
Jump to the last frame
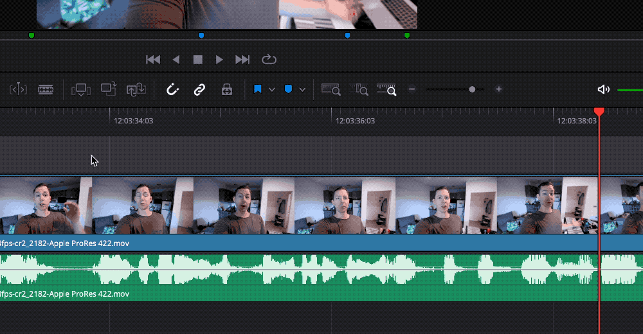pyautogui.click(x=242, y=60)
